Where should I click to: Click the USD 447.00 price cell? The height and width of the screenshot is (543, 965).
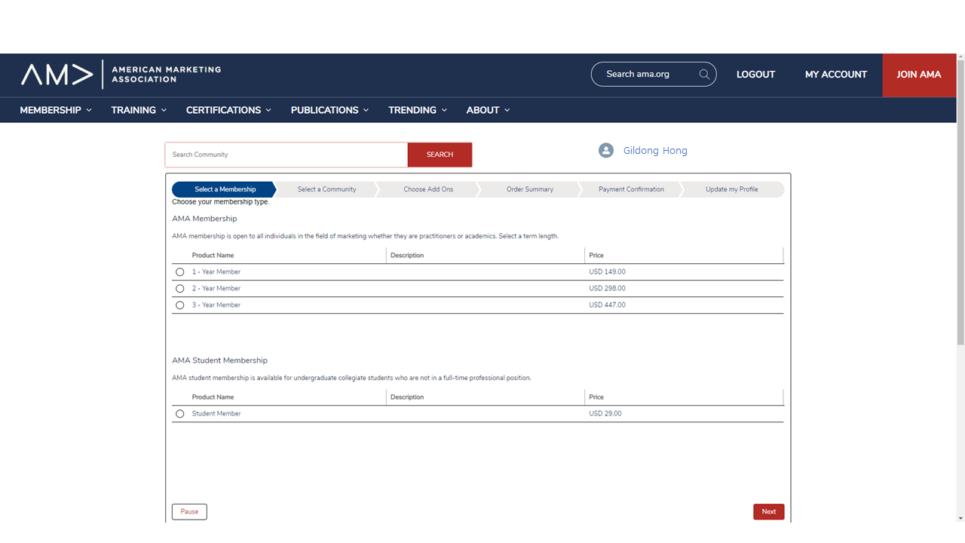pos(607,305)
